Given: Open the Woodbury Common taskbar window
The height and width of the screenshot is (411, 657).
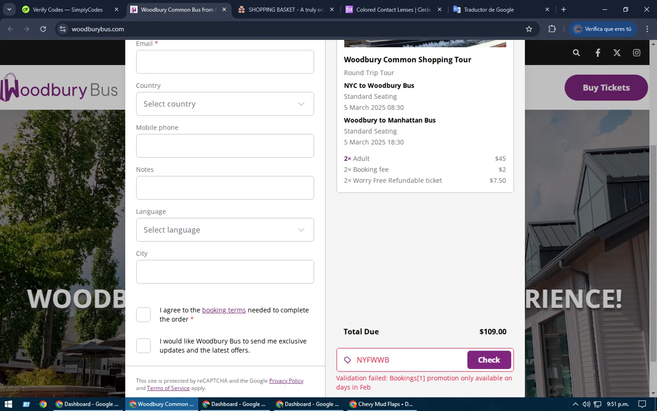Looking at the screenshot, I should tap(162, 404).
